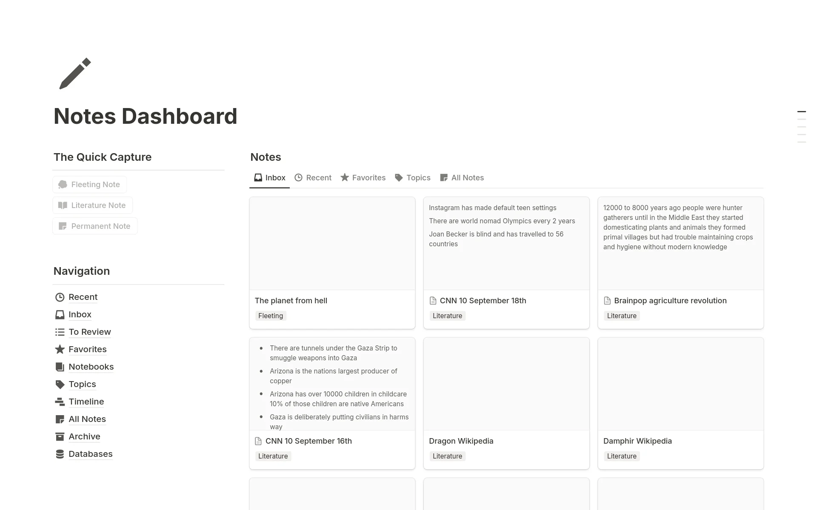Screen dimensions: 817x510
Task: Switch to the Inbox tab
Action: click(x=269, y=177)
